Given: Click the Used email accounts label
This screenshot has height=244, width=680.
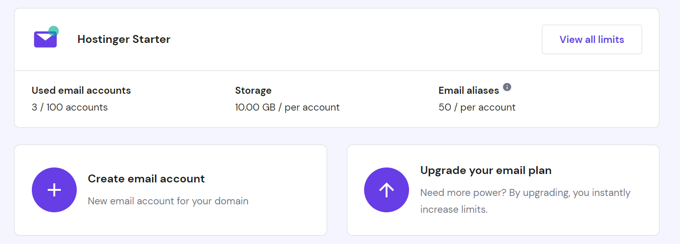Looking at the screenshot, I should 81,91.
